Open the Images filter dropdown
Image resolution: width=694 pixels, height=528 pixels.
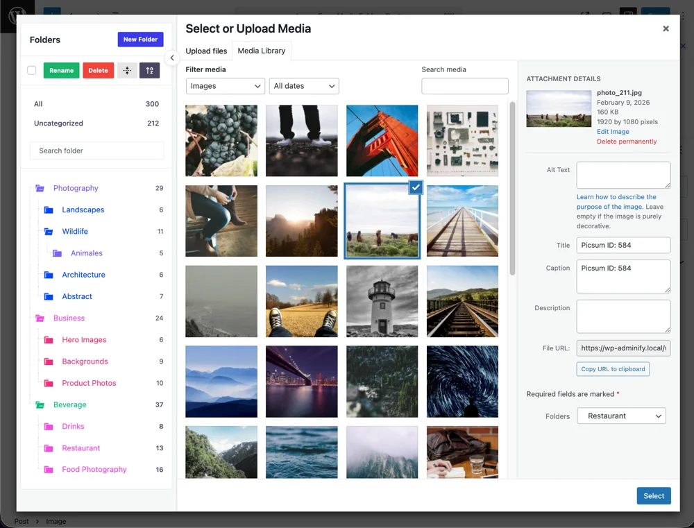[225, 86]
